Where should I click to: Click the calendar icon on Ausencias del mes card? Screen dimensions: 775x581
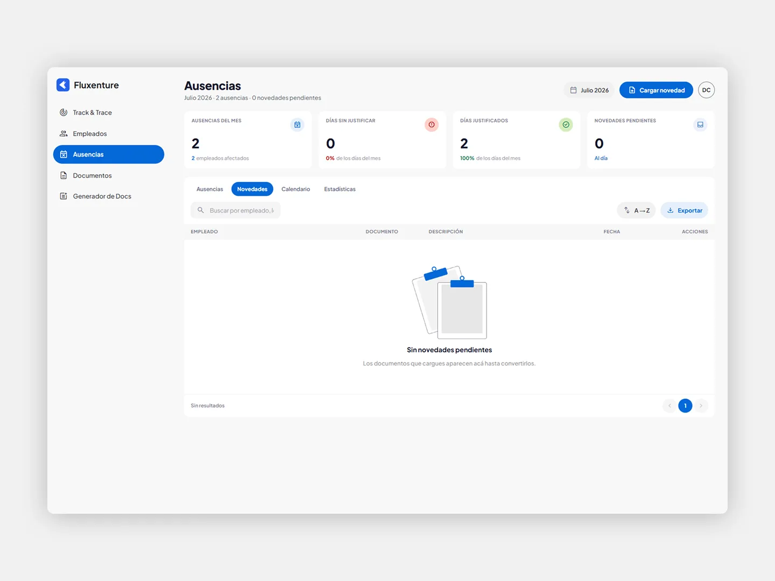tap(297, 125)
